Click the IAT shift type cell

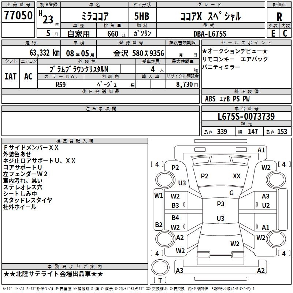(11, 77)
